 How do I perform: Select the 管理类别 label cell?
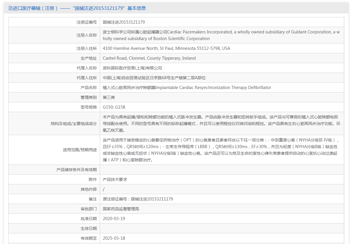(54, 97)
